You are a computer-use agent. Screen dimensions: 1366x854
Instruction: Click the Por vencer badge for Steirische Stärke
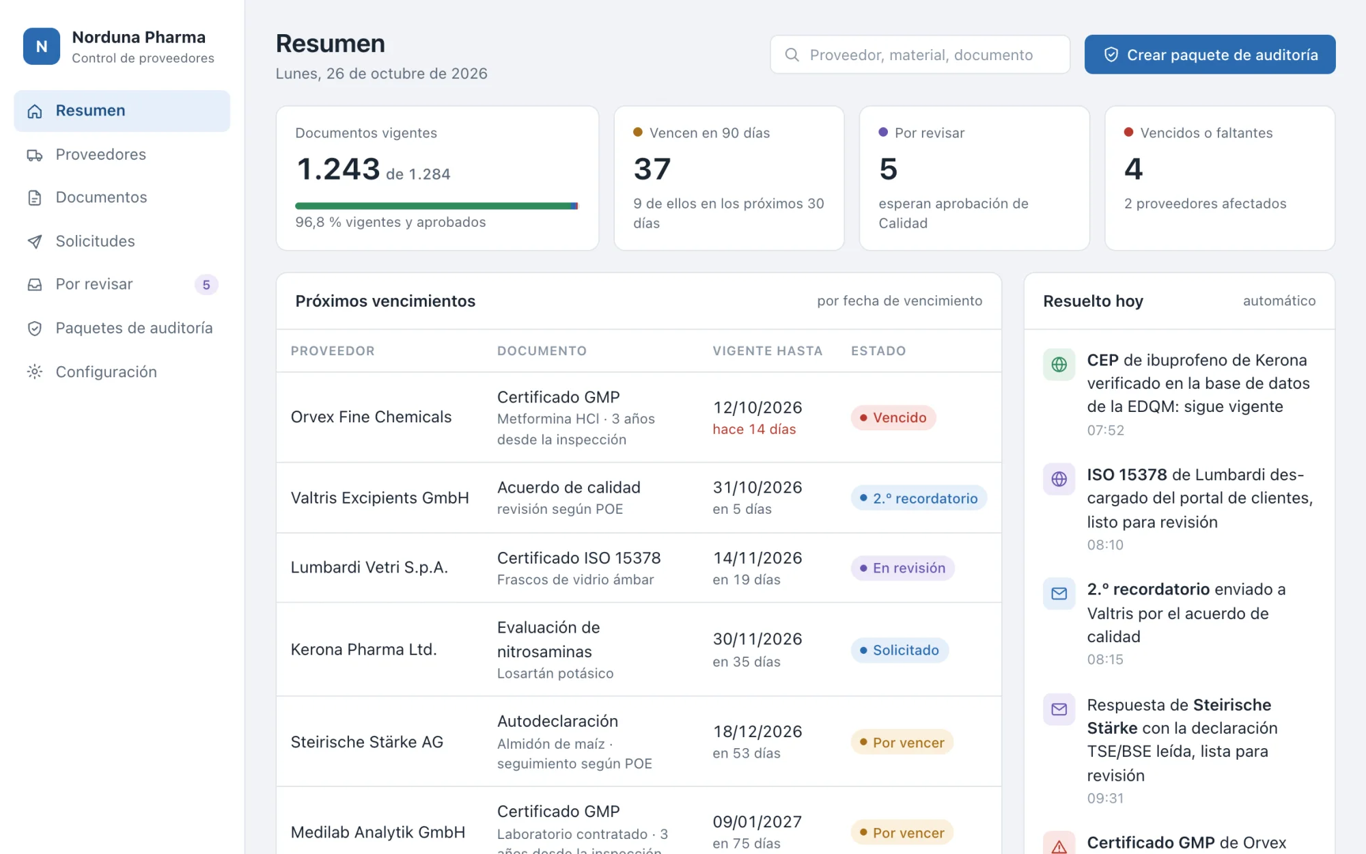coord(902,742)
